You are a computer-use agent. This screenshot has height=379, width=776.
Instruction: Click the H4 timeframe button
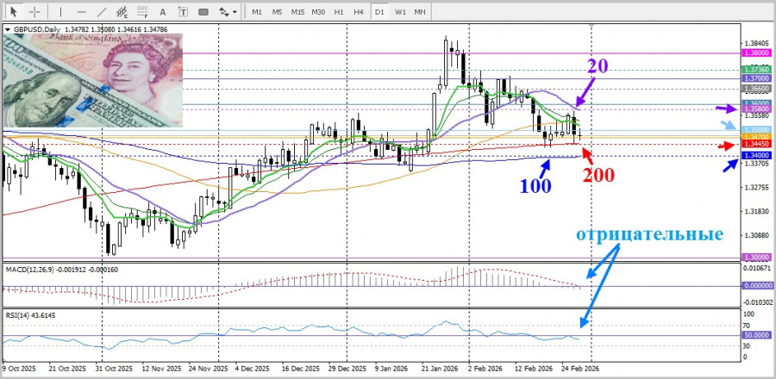[x=358, y=12]
